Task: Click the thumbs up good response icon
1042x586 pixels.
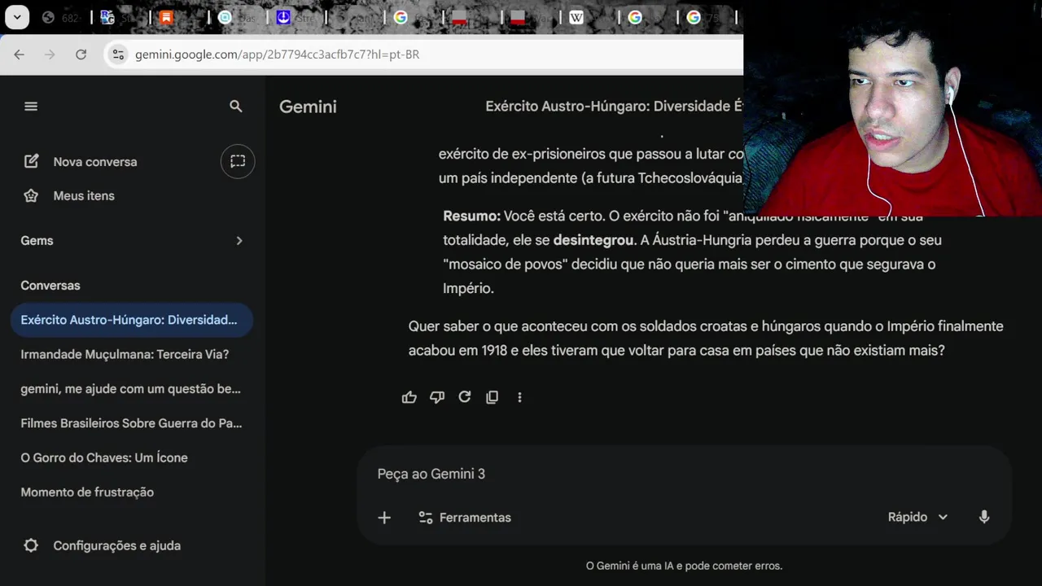Action: point(409,397)
